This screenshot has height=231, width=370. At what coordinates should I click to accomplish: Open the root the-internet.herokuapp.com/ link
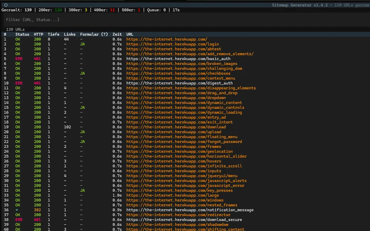167,39
